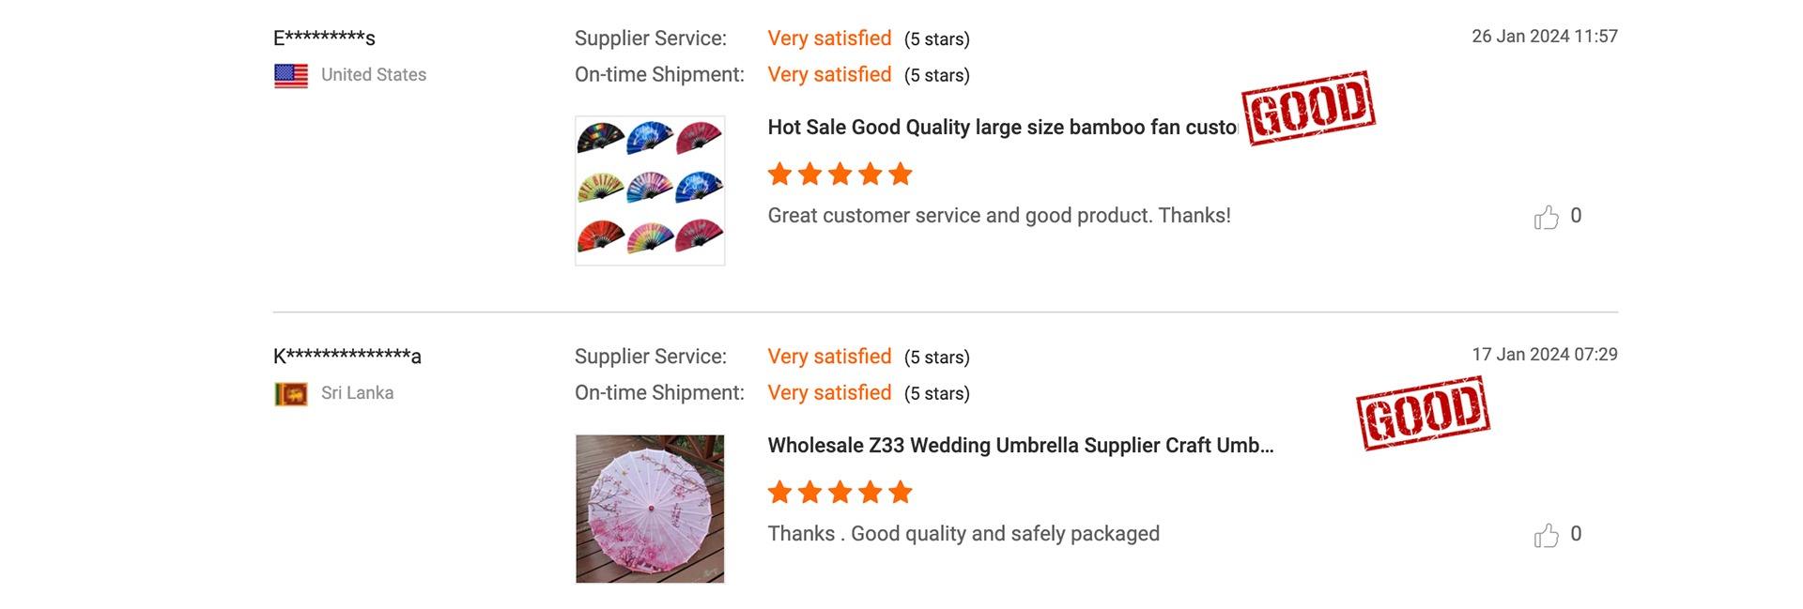Click the United States flag icon
Viewport: 1803px width, 609px height.
(x=291, y=76)
